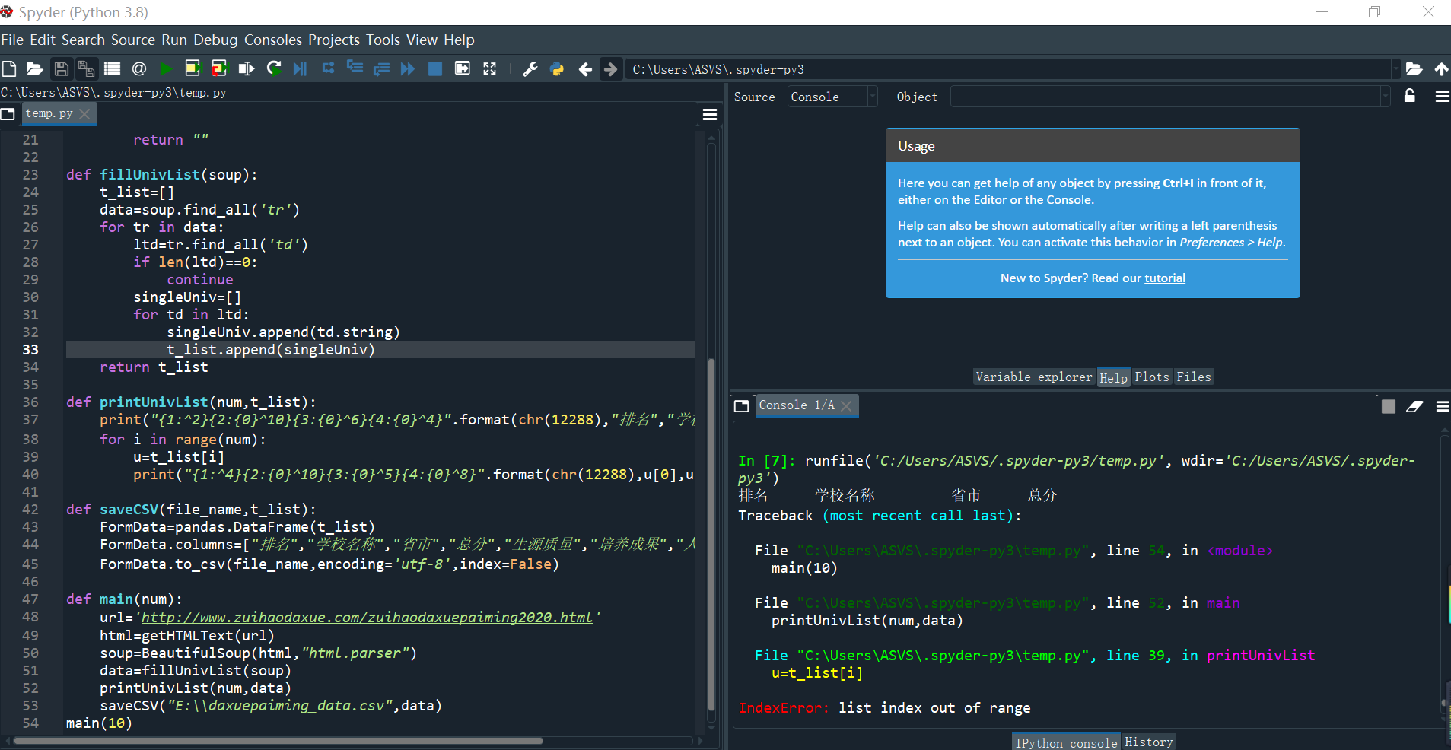
Task: Open the Projects menu
Action: (334, 40)
